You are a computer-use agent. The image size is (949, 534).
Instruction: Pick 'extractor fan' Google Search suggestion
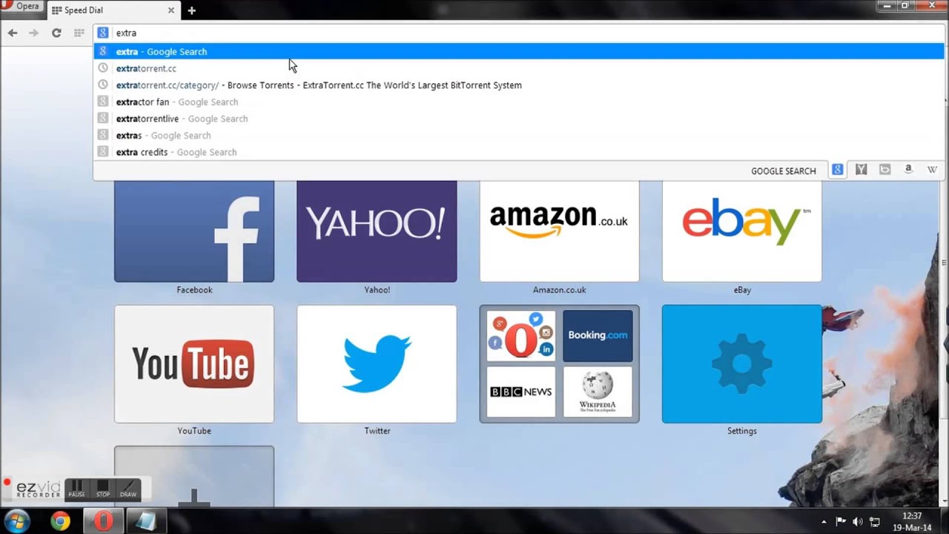click(x=519, y=102)
